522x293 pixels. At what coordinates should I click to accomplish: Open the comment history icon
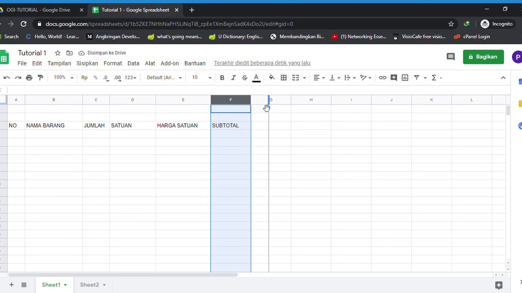451,57
